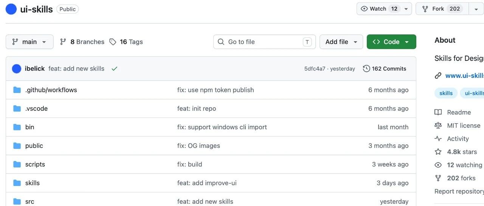Click the 'last month' date on bin row
The width and height of the screenshot is (484, 206).
(393, 127)
